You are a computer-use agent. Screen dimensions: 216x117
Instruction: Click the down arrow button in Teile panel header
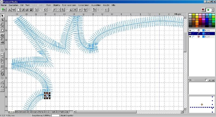(x=213, y=80)
